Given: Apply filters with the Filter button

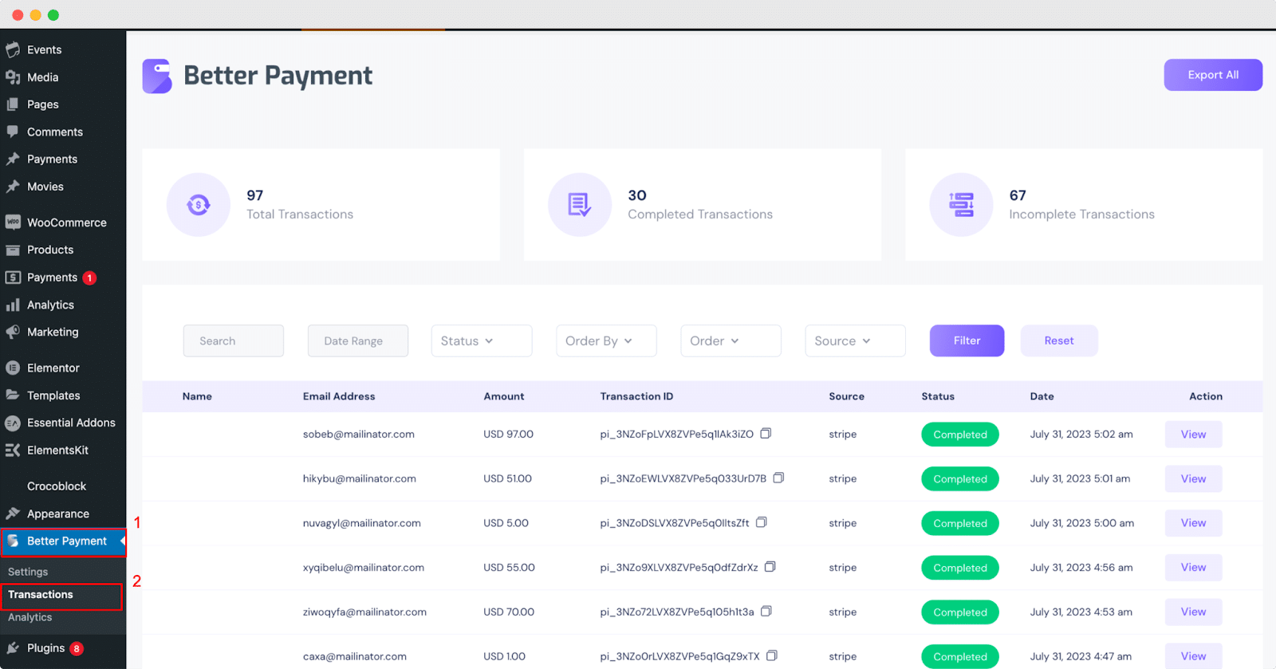Looking at the screenshot, I should (x=967, y=340).
